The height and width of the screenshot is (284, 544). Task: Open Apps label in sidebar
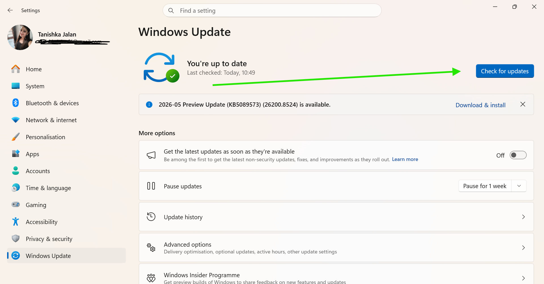coord(33,154)
